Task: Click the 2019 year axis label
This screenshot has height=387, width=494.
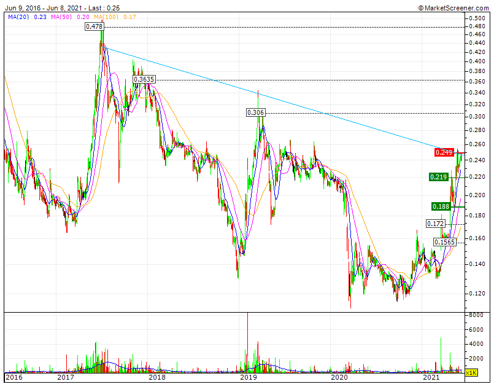Action: (249, 377)
